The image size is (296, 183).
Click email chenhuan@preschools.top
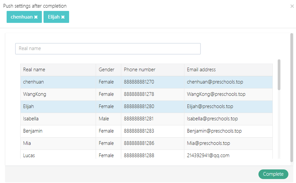click(215, 82)
